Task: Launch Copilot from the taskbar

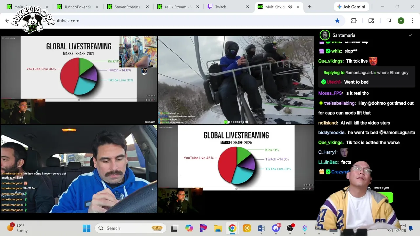Action: coord(189,228)
